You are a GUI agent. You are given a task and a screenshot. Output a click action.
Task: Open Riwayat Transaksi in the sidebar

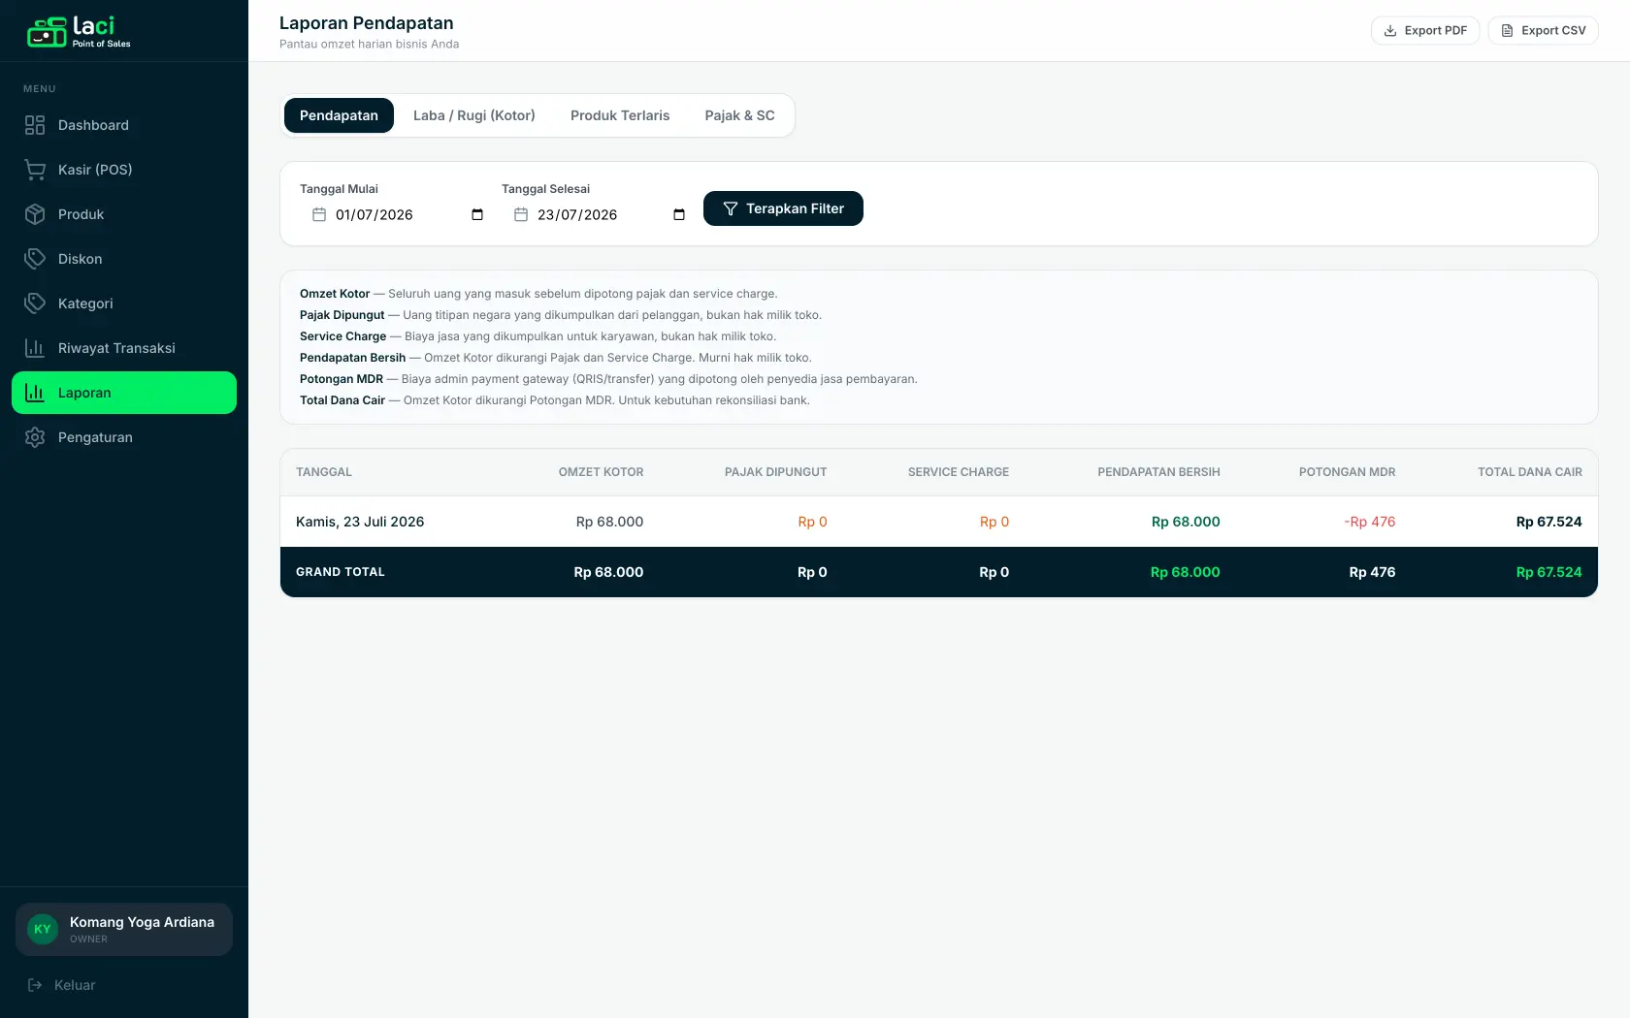[x=124, y=348]
